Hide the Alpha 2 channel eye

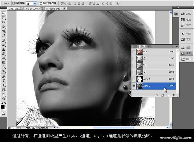pyautogui.click(x=134, y=86)
